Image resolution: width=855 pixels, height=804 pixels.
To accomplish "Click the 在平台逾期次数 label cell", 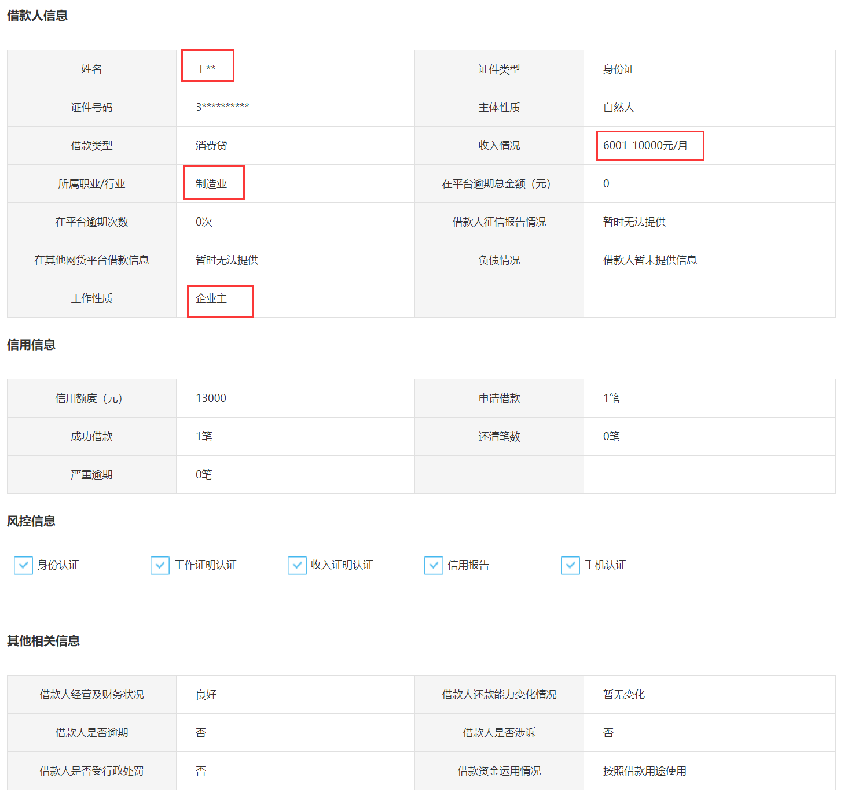I will (91, 222).
